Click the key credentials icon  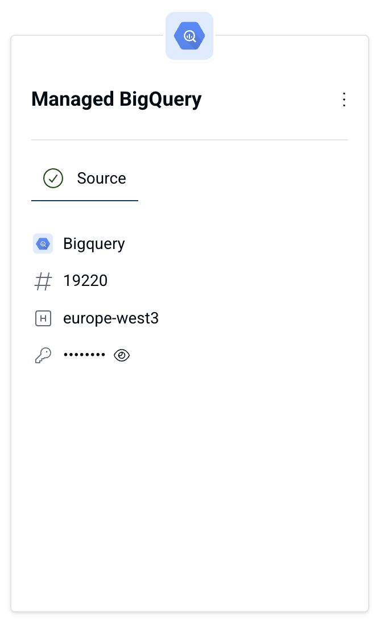(x=43, y=355)
